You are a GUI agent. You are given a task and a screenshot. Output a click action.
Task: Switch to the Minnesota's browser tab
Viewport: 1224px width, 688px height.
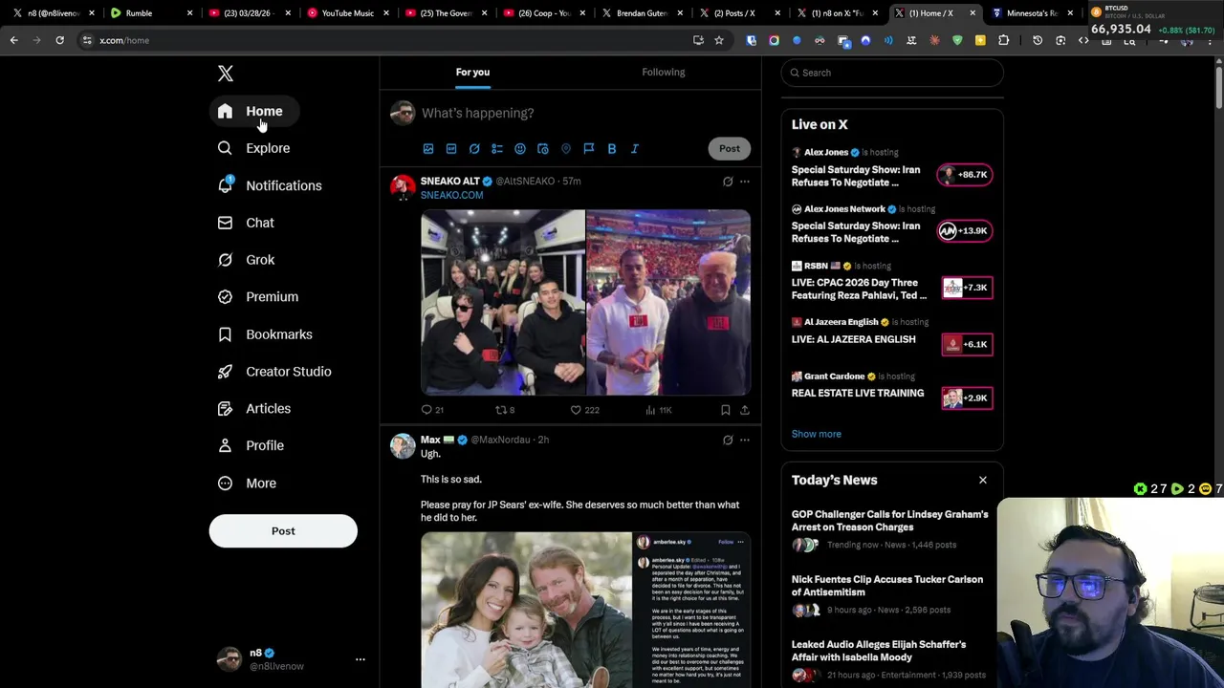[x=1031, y=13]
